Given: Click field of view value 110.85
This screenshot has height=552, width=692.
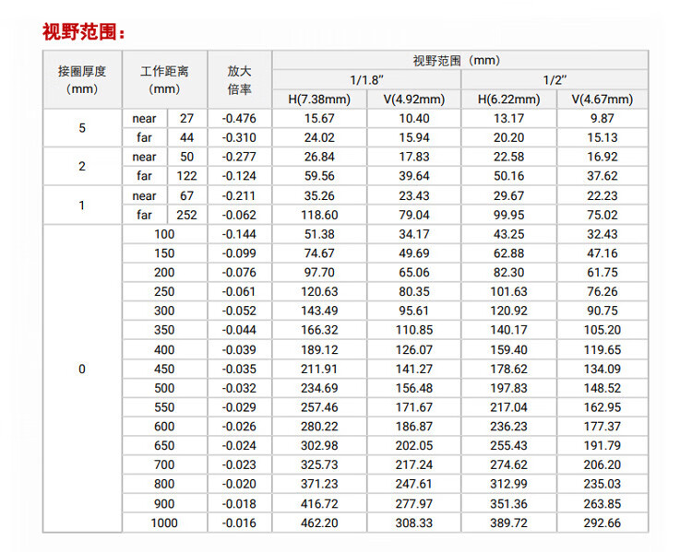Looking at the screenshot, I should pyautogui.click(x=414, y=330).
